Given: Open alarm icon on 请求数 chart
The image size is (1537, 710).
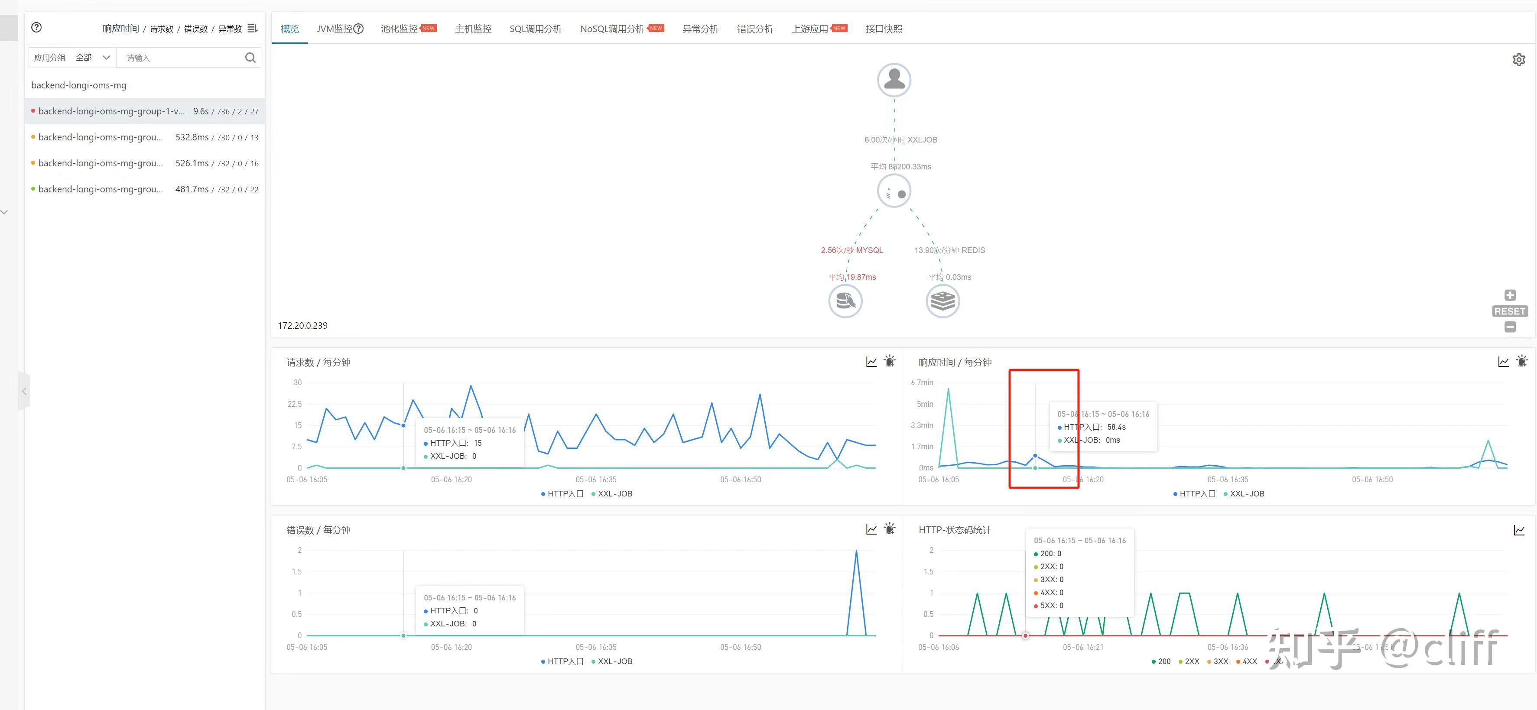Looking at the screenshot, I should click(890, 362).
